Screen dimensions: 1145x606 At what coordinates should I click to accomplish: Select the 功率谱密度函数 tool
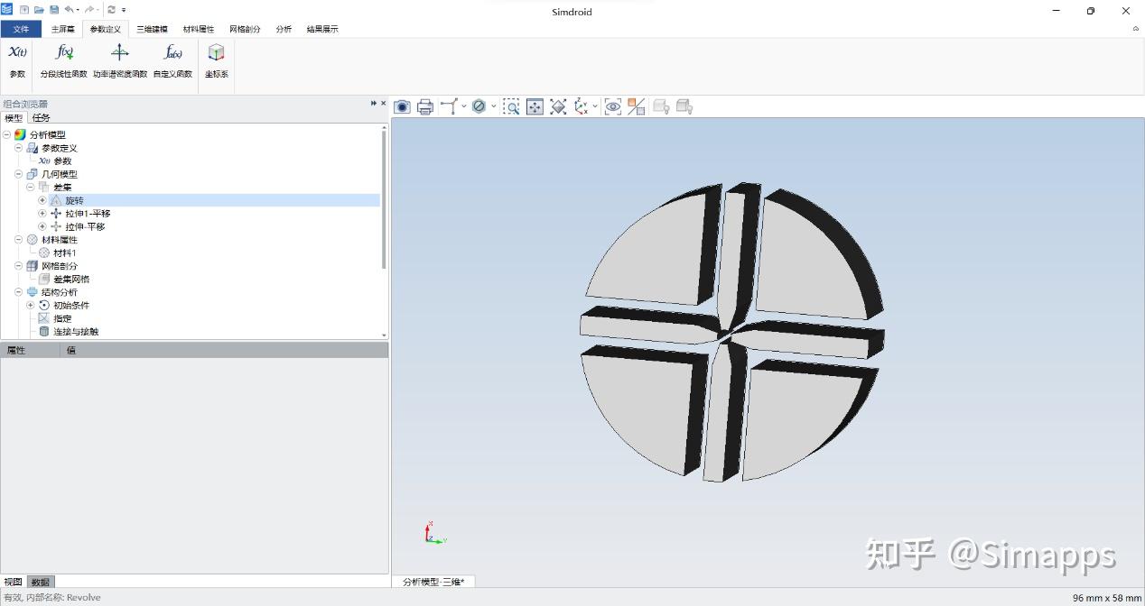pos(119,59)
